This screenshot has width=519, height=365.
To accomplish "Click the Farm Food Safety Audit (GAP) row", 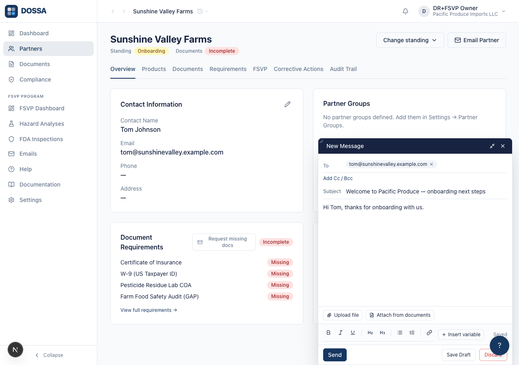I will pyautogui.click(x=206, y=296).
